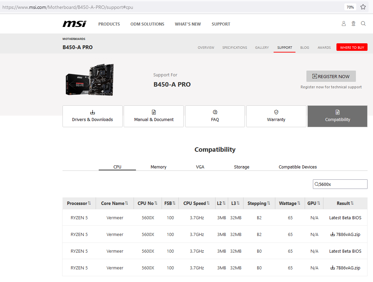Sort by Wattage column arrows
This screenshot has height=282, width=373.
pos(299,203)
